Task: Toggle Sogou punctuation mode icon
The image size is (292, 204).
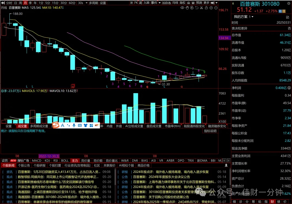Action: coord(68,125)
